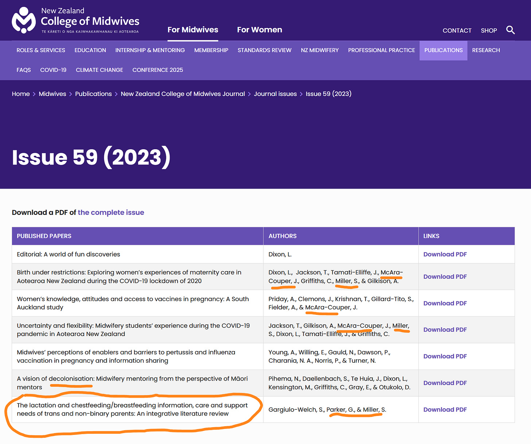
Task: Download PDF for lactation and chestfeeding review
Action: (445, 409)
